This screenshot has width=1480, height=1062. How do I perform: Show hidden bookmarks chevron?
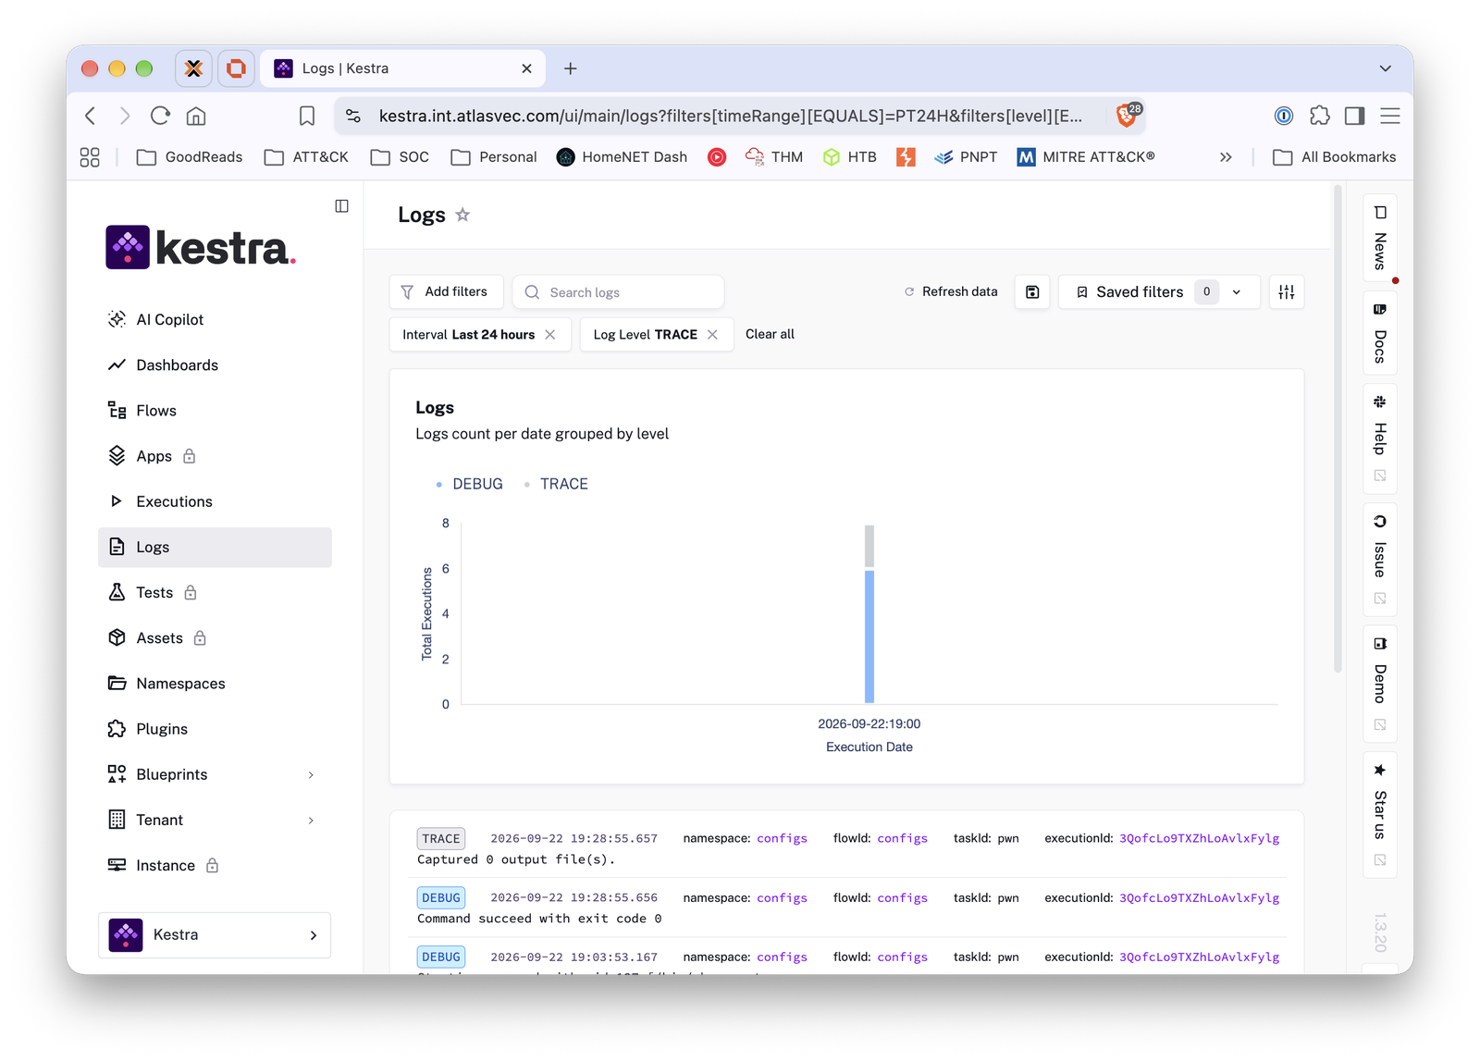pos(1226,157)
